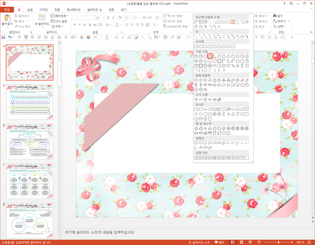Switch to the 디자인 design tab
The width and height of the screenshot is (315, 245).
(43, 10)
